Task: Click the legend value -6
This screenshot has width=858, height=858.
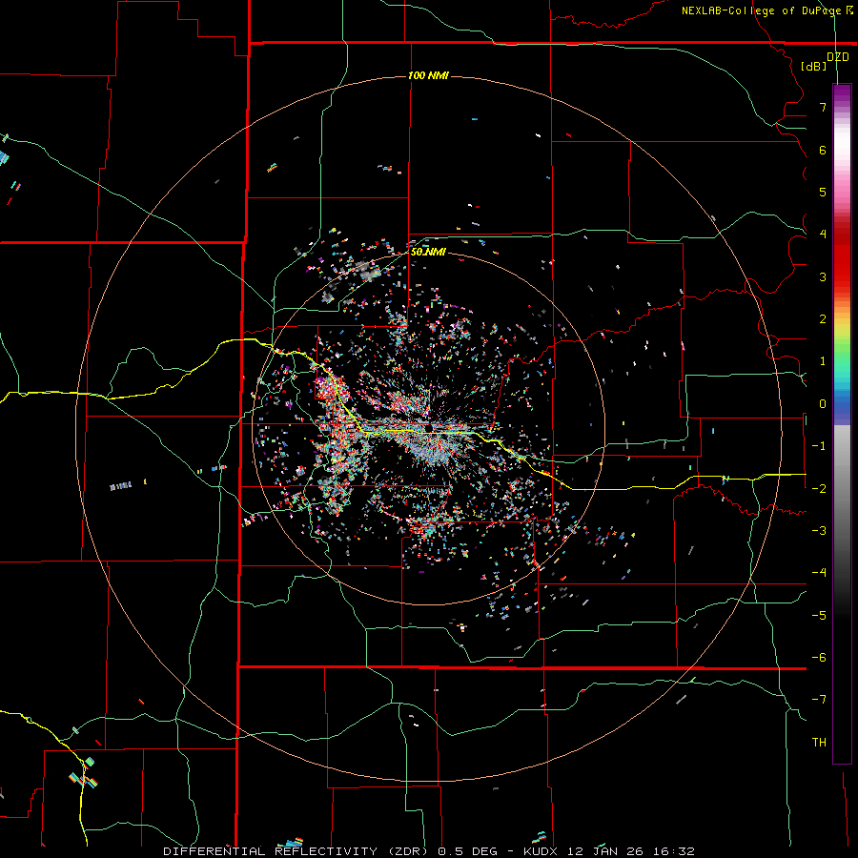Action: pyautogui.click(x=819, y=658)
